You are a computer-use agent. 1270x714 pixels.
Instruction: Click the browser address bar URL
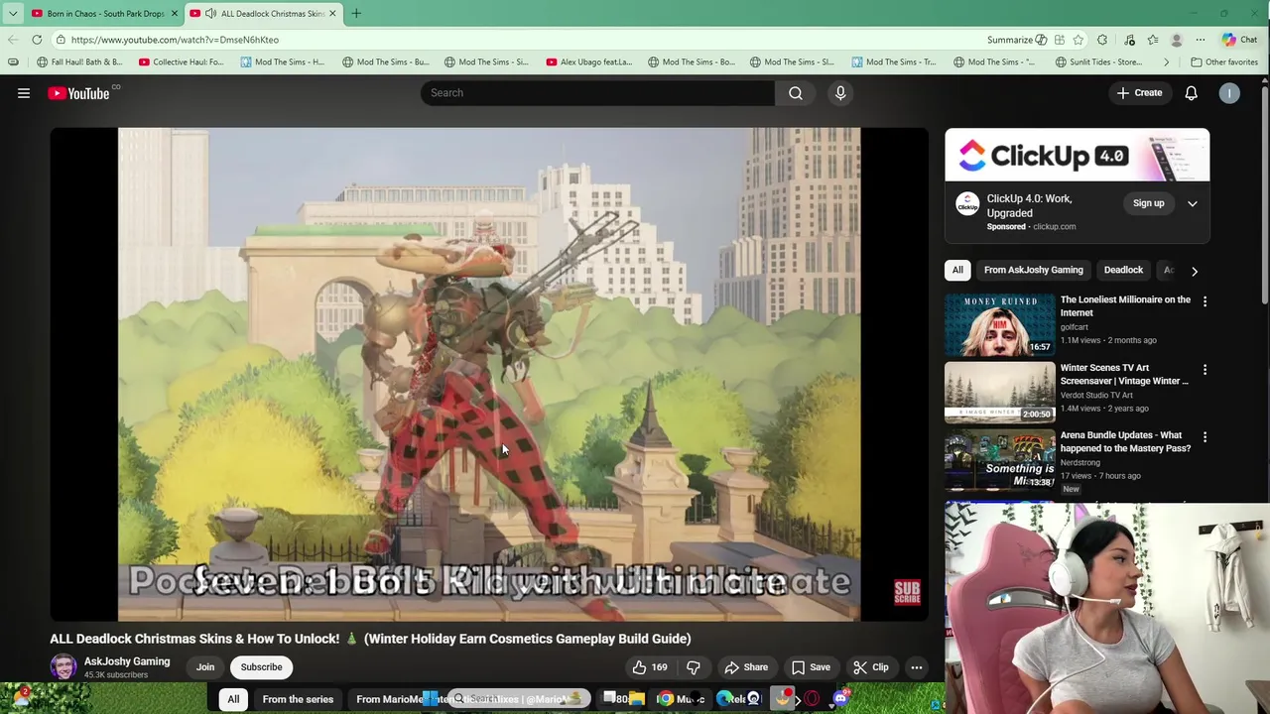[175, 40]
